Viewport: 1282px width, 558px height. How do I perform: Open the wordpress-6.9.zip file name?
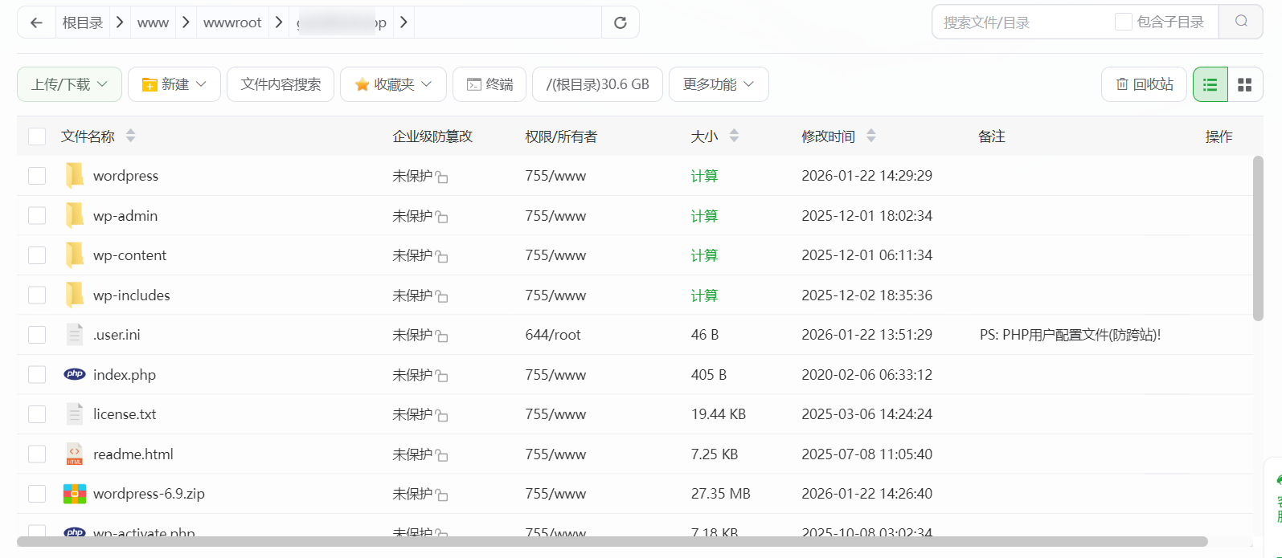coord(149,494)
